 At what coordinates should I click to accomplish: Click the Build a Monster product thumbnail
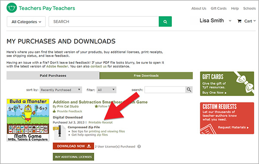[28, 120]
